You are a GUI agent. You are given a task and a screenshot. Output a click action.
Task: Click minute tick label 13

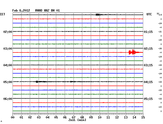pos(126,117)
